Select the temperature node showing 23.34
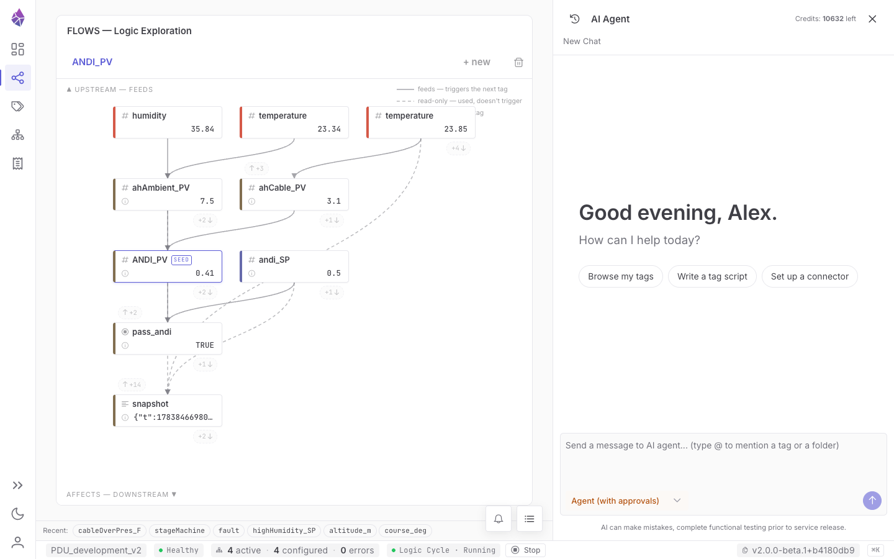This screenshot has width=894, height=559. click(294, 122)
